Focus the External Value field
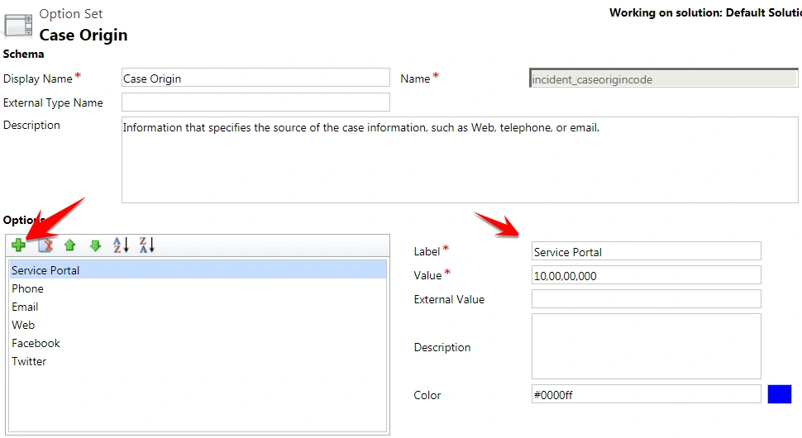The height and width of the screenshot is (438, 802). point(647,299)
